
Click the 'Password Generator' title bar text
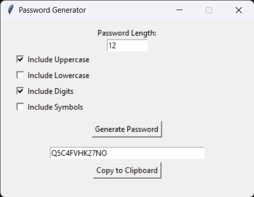click(x=52, y=10)
